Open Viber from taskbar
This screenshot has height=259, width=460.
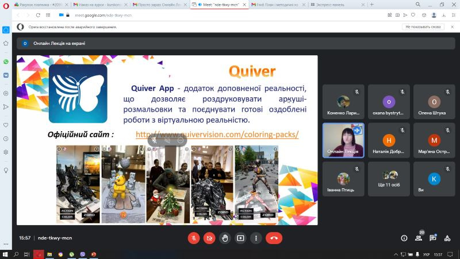pyautogui.click(x=83, y=254)
